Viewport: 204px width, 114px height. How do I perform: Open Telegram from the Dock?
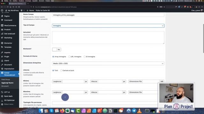[x=134, y=111]
